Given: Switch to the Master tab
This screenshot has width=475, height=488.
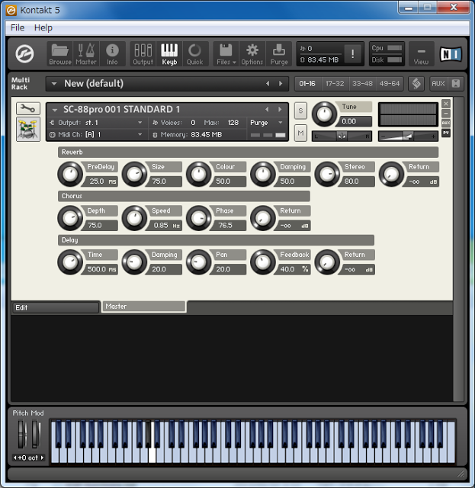Looking at the screenshot, I should pos(143,307).
